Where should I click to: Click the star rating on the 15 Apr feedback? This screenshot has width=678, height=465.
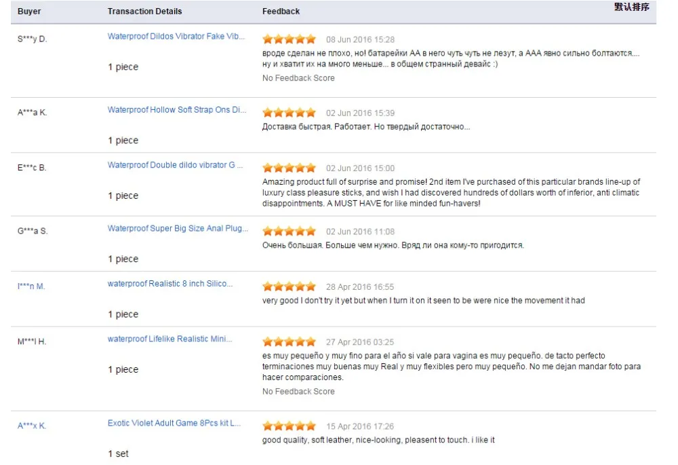288,426
